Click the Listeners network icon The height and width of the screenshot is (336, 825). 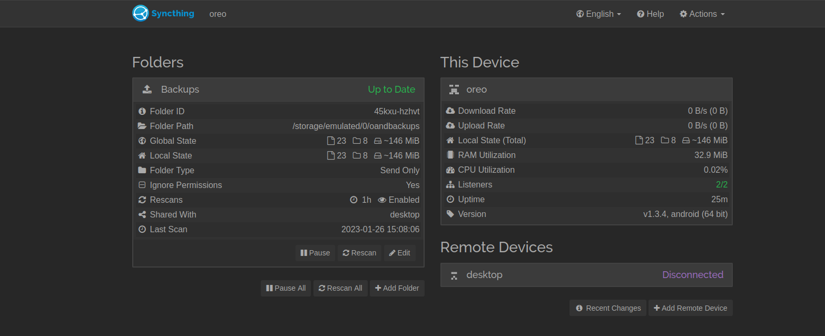click(450, 184)
